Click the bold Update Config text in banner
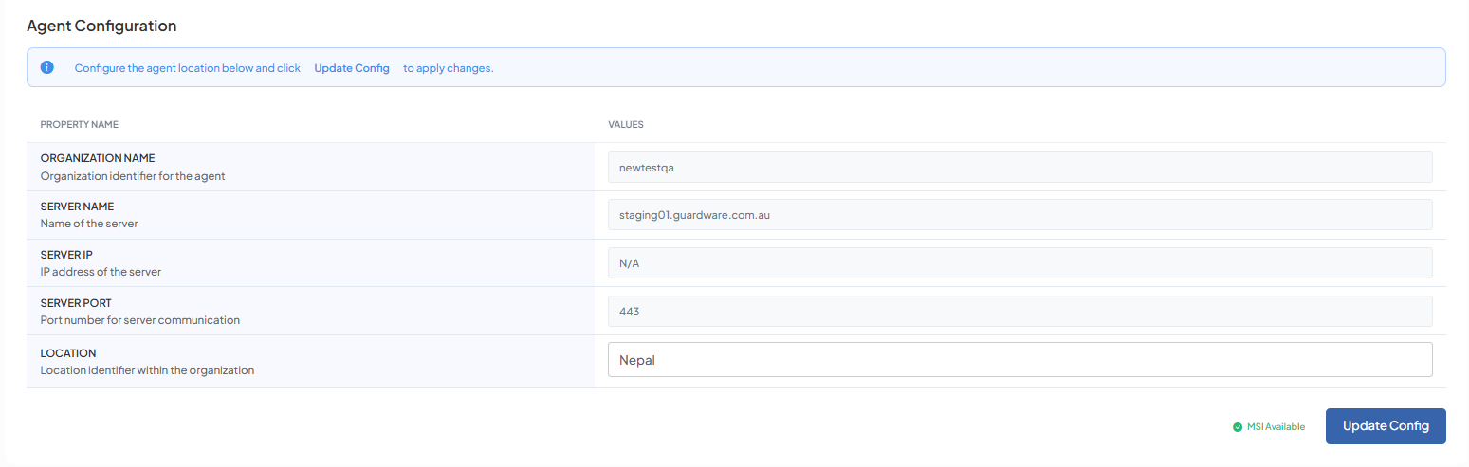 tap(352, 68)
